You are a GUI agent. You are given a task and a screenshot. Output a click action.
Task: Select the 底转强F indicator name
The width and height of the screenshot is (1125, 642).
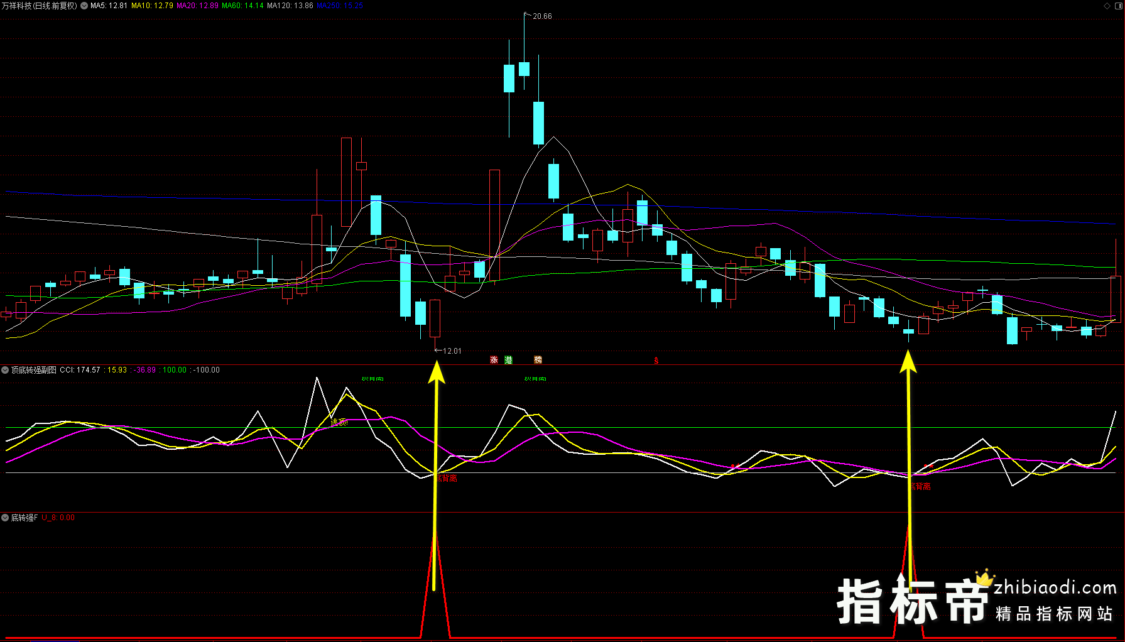[24, 518]
